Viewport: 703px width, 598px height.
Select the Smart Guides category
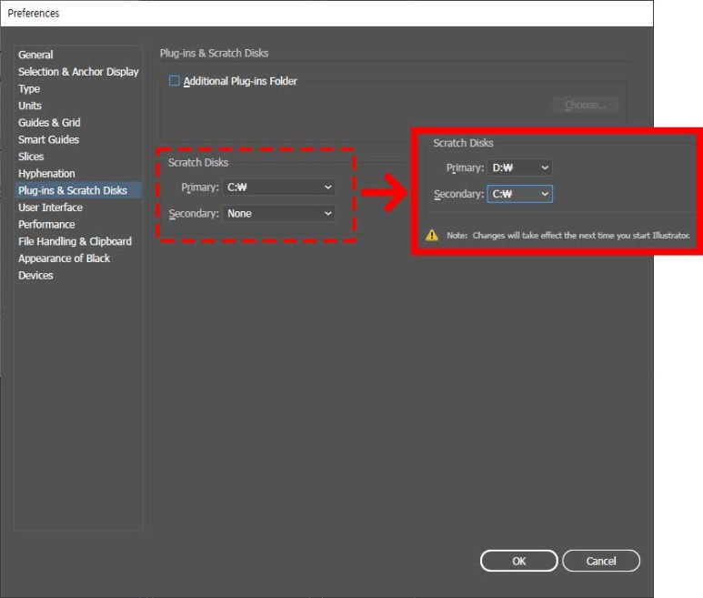coord(48,139)
